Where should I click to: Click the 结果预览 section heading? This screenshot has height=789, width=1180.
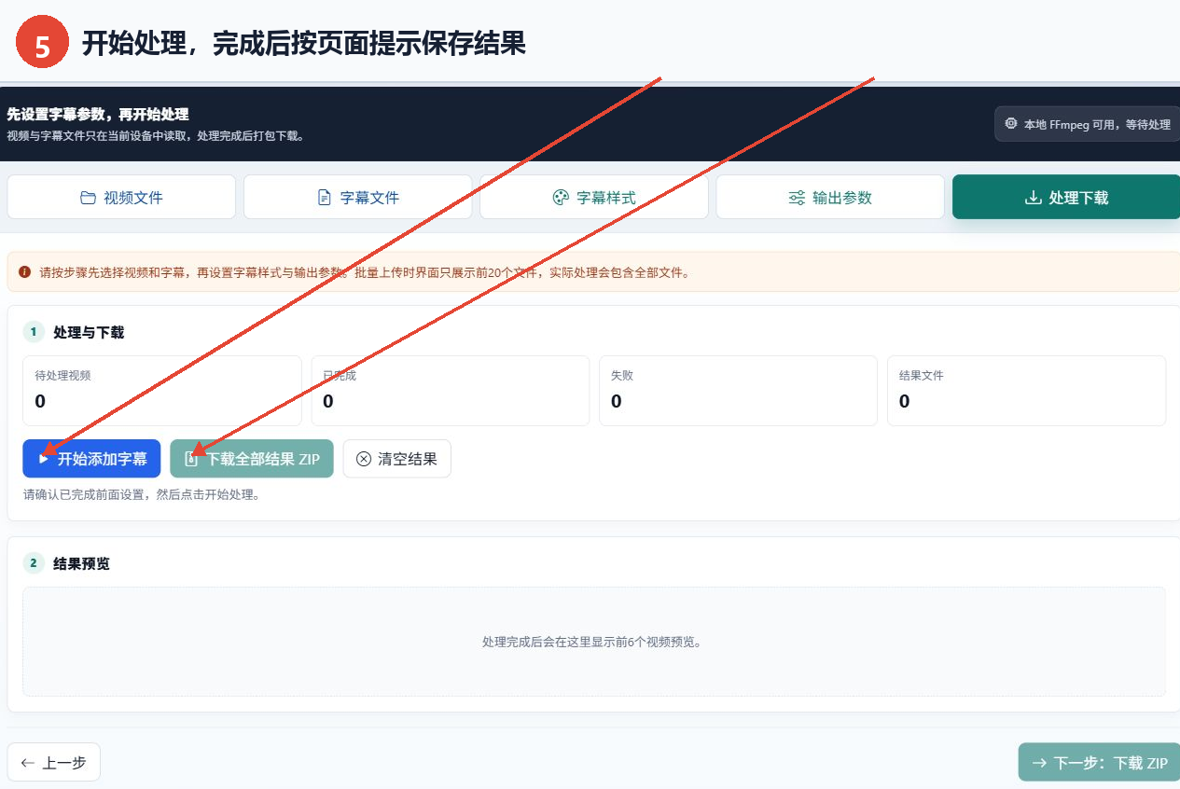[x=81, y=563]
